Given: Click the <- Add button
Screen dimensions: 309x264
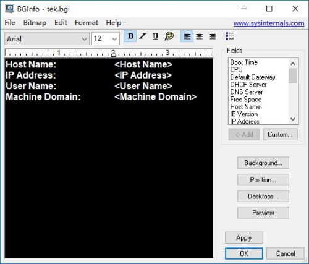Looking at the screenshot, I should [244, 135].
